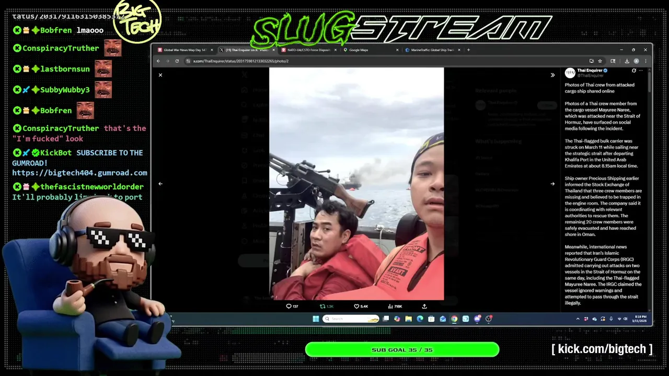Click the lastbornsun username in chat
Screen dimensions: 669x376
tap(65, 69)
